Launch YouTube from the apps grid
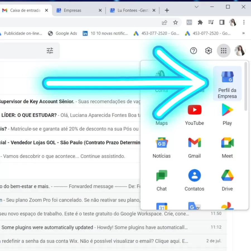This screenshot has height=251, width=251. pos(194,115)
